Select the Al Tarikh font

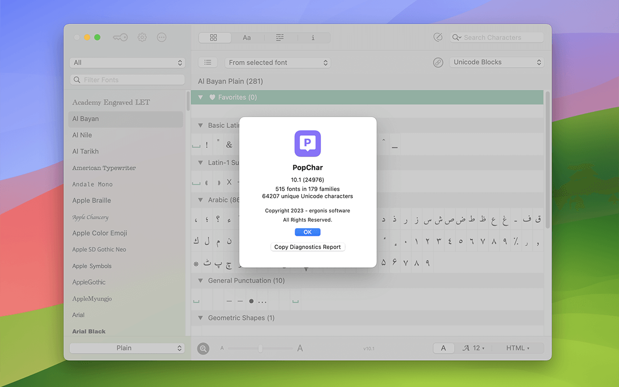(125, 151)
